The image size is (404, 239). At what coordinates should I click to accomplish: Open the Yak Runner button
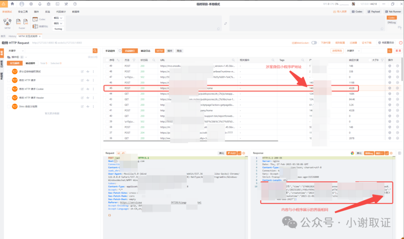[x=393, y=12]
